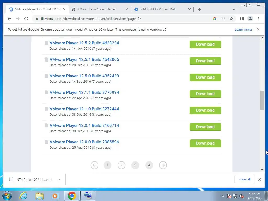Click file icon beside VMware Player 12.0.0
The width and height of the screenshot is (268, 201).
coord(46,142)
